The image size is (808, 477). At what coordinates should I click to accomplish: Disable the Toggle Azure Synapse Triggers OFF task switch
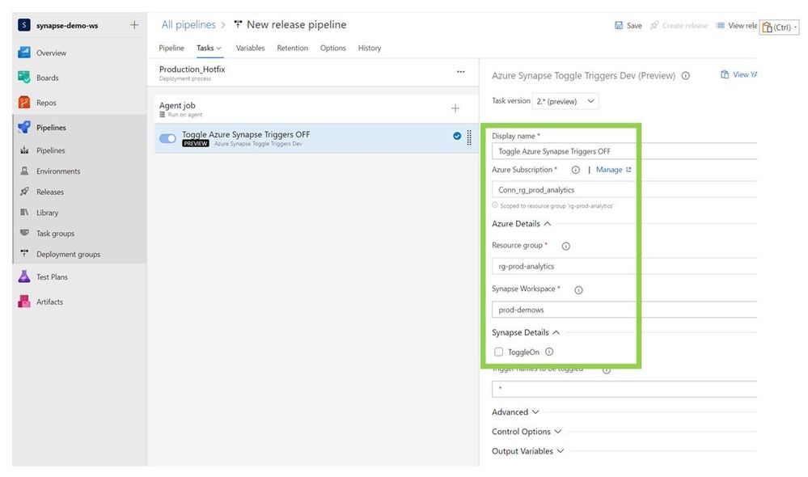pyautogui.click(x=168, y=138)
